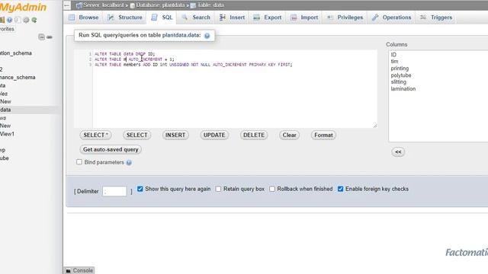Toggle link with main panel chain icon
The image size is (488, 274).
tap(49, 37)
